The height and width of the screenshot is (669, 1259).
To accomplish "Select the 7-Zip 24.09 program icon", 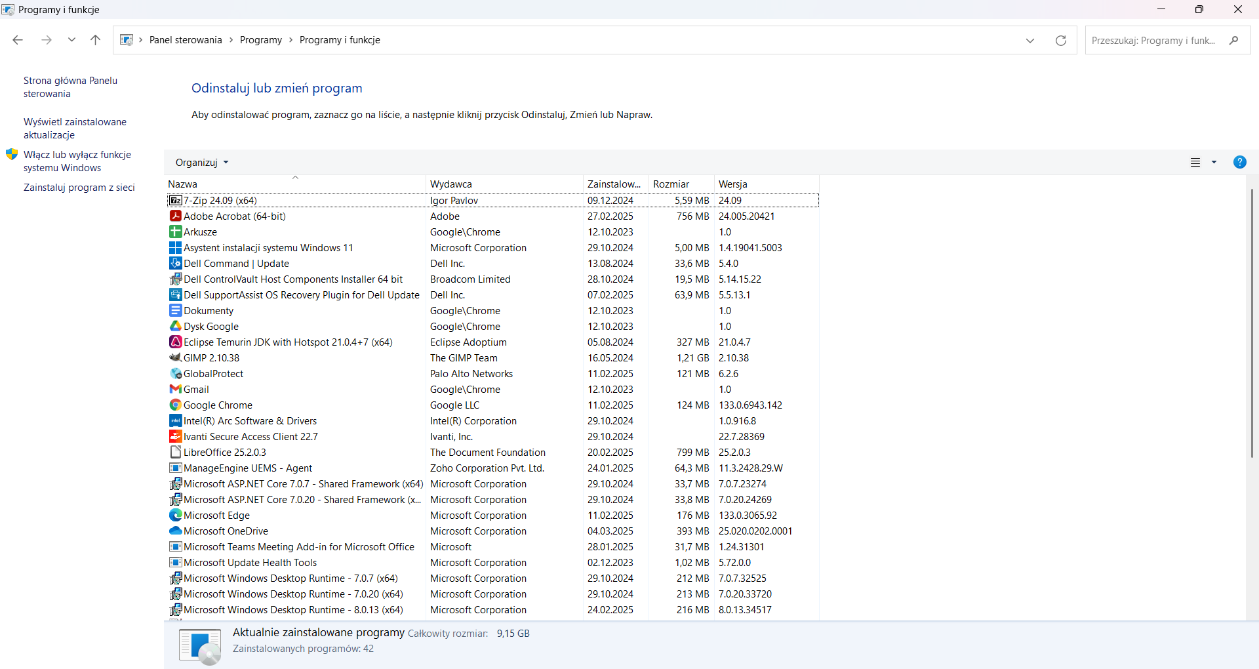I will point(176,200).
